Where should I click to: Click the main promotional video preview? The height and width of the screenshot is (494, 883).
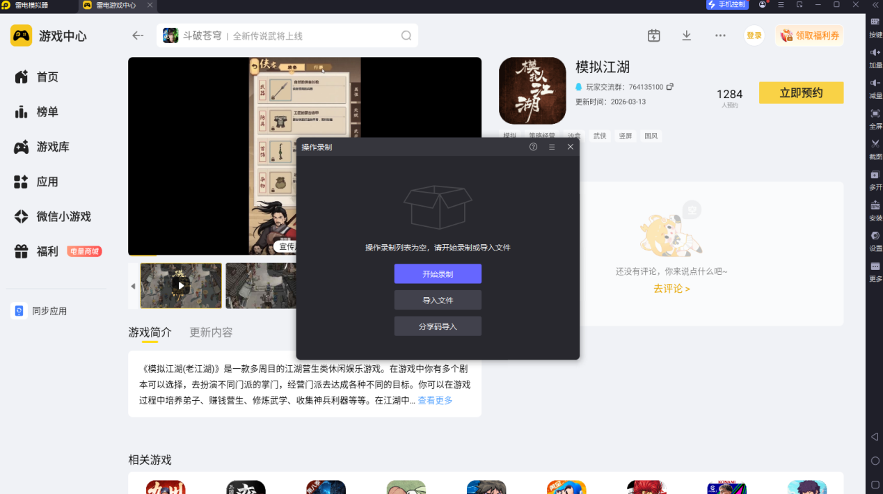305,156
